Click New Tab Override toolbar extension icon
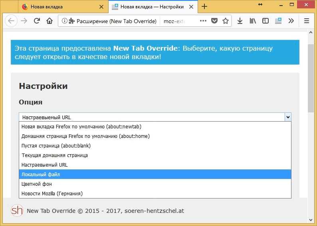The image size is (317, 226). (278, 21)
